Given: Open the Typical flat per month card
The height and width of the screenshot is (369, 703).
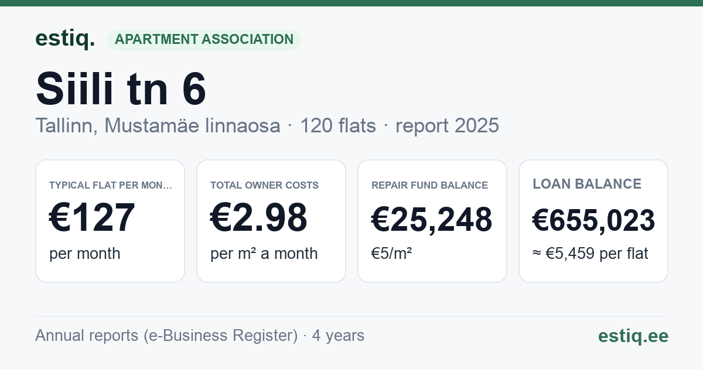Looking at the screenshot, I should (x=110, y=221).
